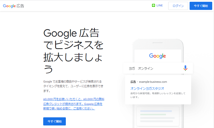Click the headline Google 広告でビジネスを拡大しましょう
This screenshot has height=128, width=214.
click(x=73, y=51)
